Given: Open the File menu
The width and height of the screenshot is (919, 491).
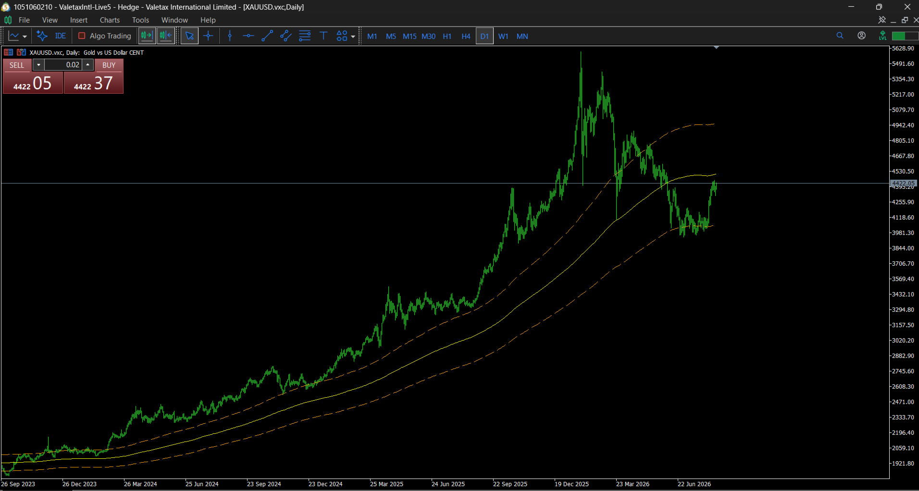Looking at the screenshot, I should [24, 20].
